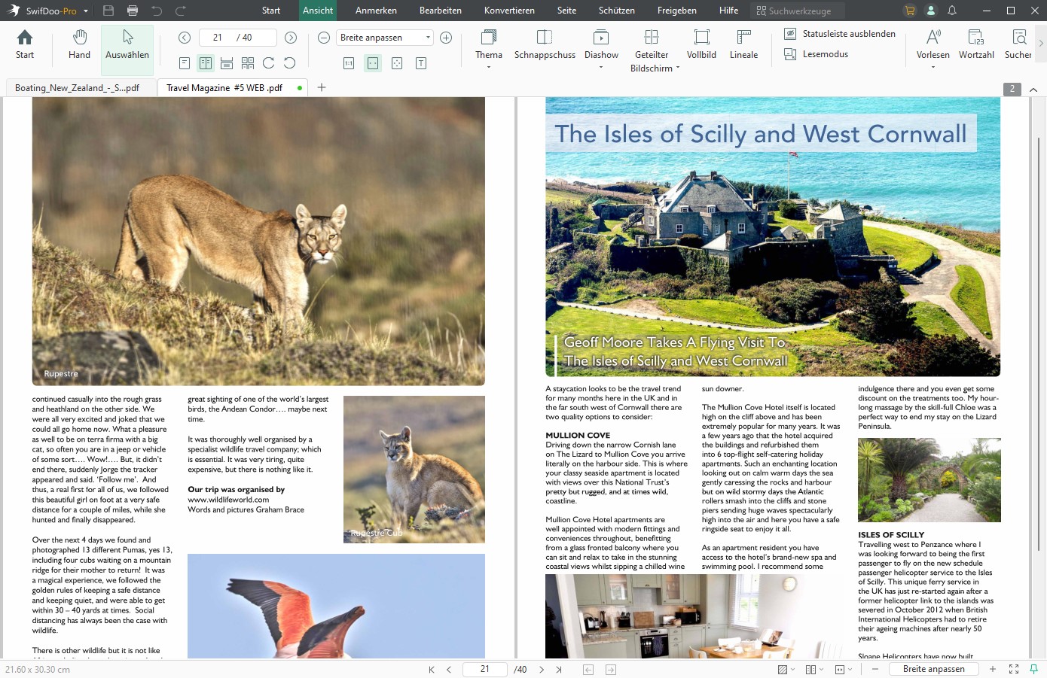Screen dimensions: 1047x678
Task: Toggle the Lineale rulers
Action: [743, 44]
